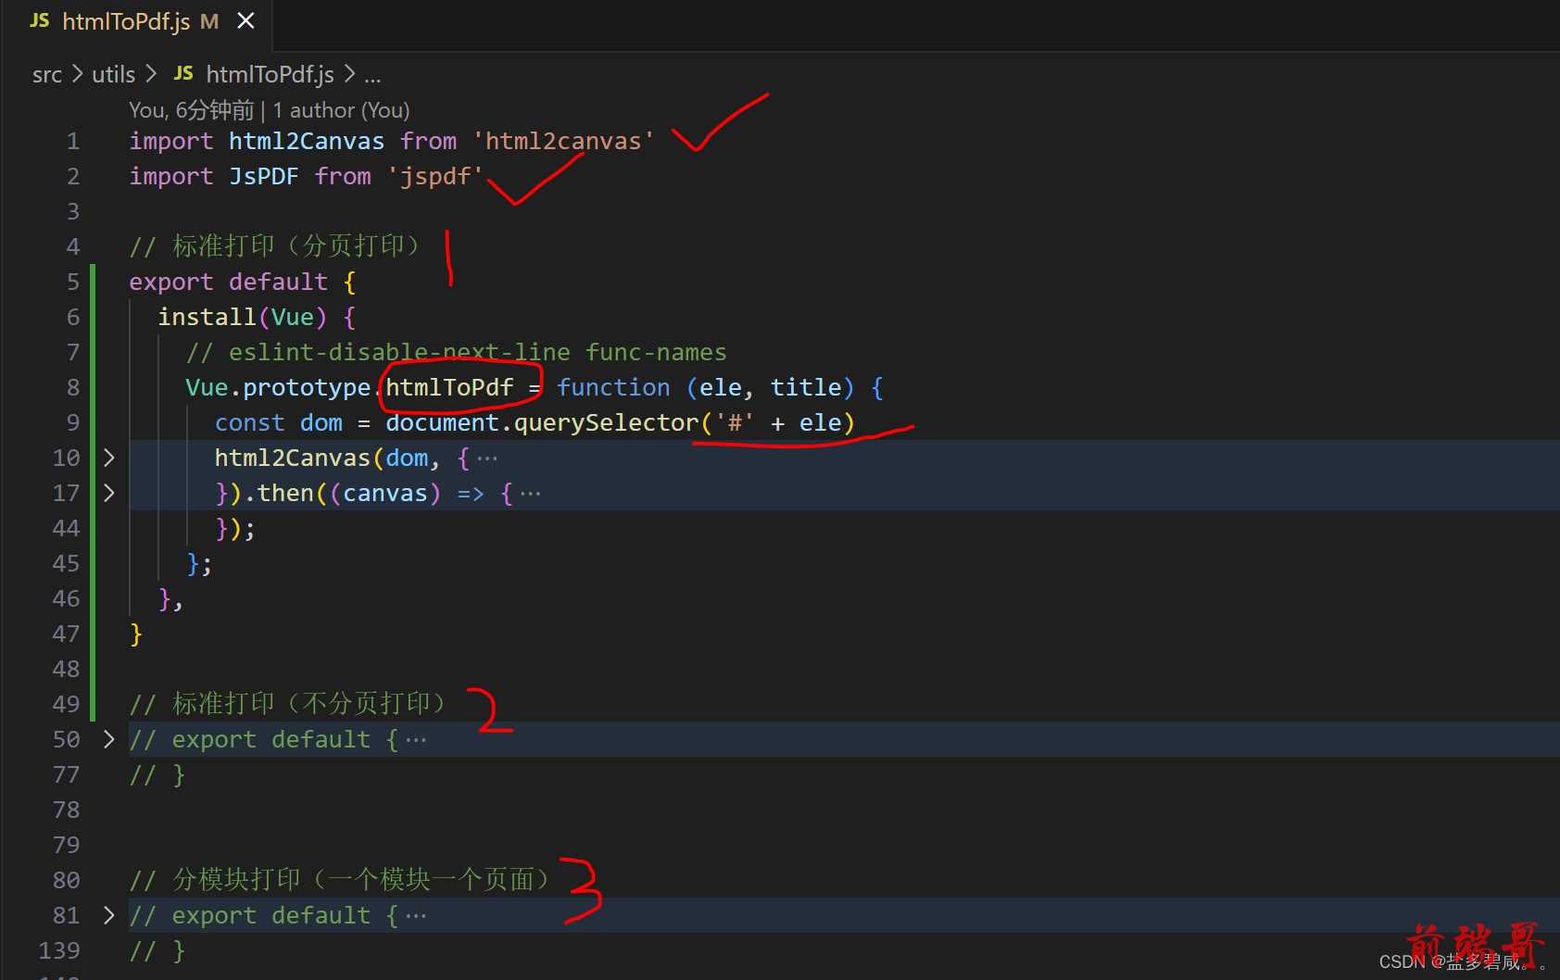Image resolution: width=1560 pixels, height=980 pixels.
Task: Click line number 49 in the gutter
Action: (x=66, y=704)
